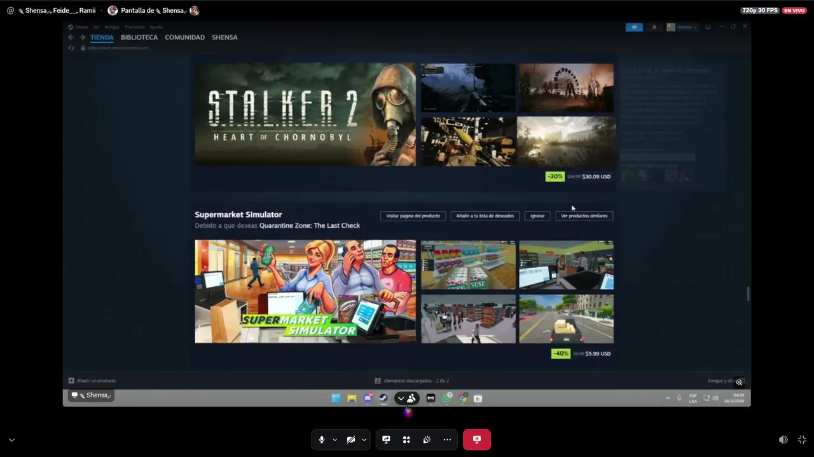The width and height of the screenshot is (814, 457).
Task: Click Añadir un producto in Steam footer
Action: click(92, 381)
